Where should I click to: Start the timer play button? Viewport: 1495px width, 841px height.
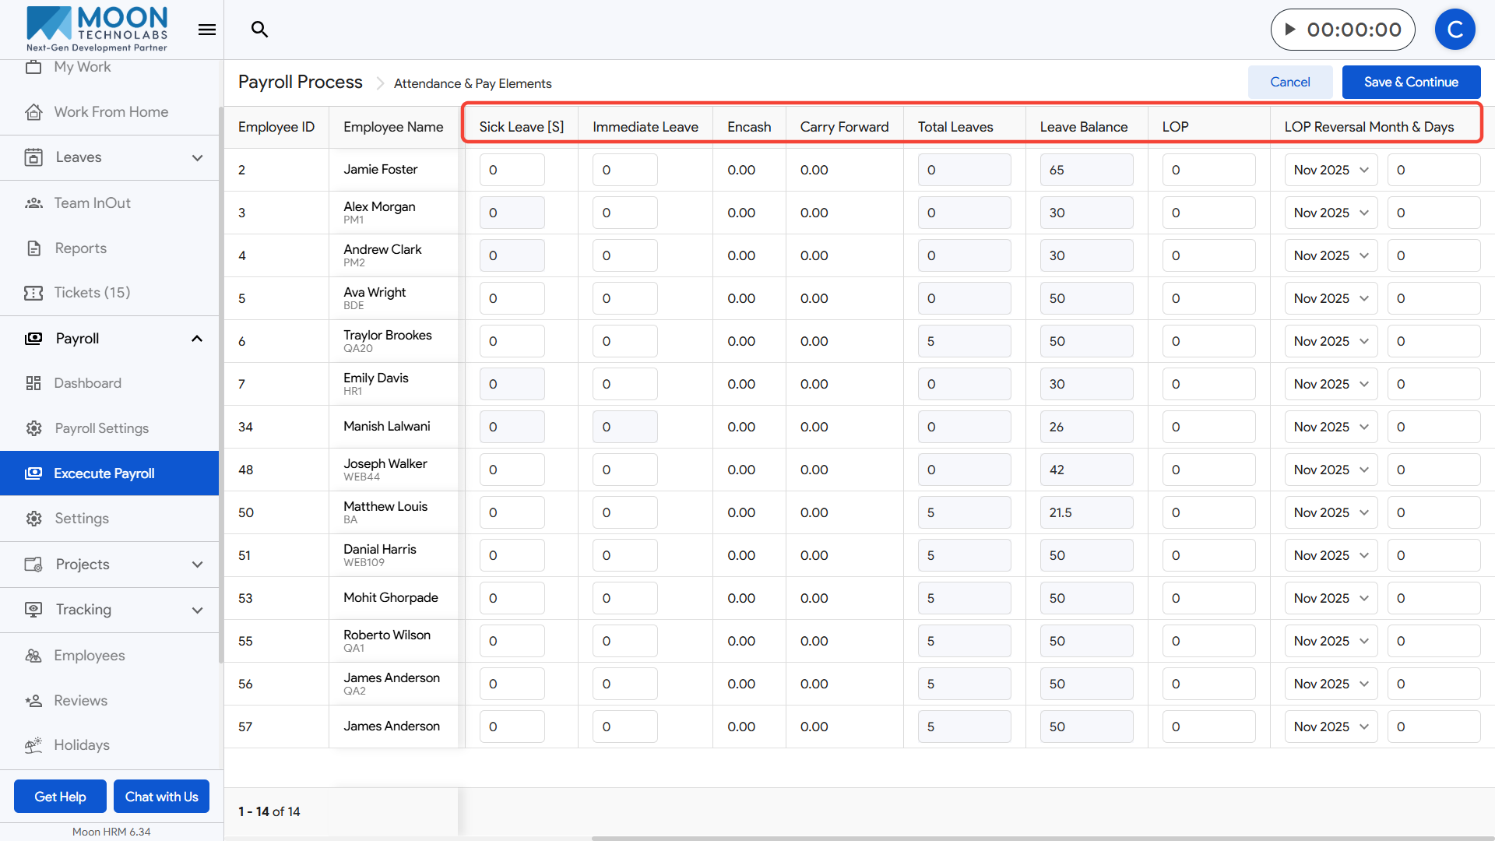point(1290,30)
